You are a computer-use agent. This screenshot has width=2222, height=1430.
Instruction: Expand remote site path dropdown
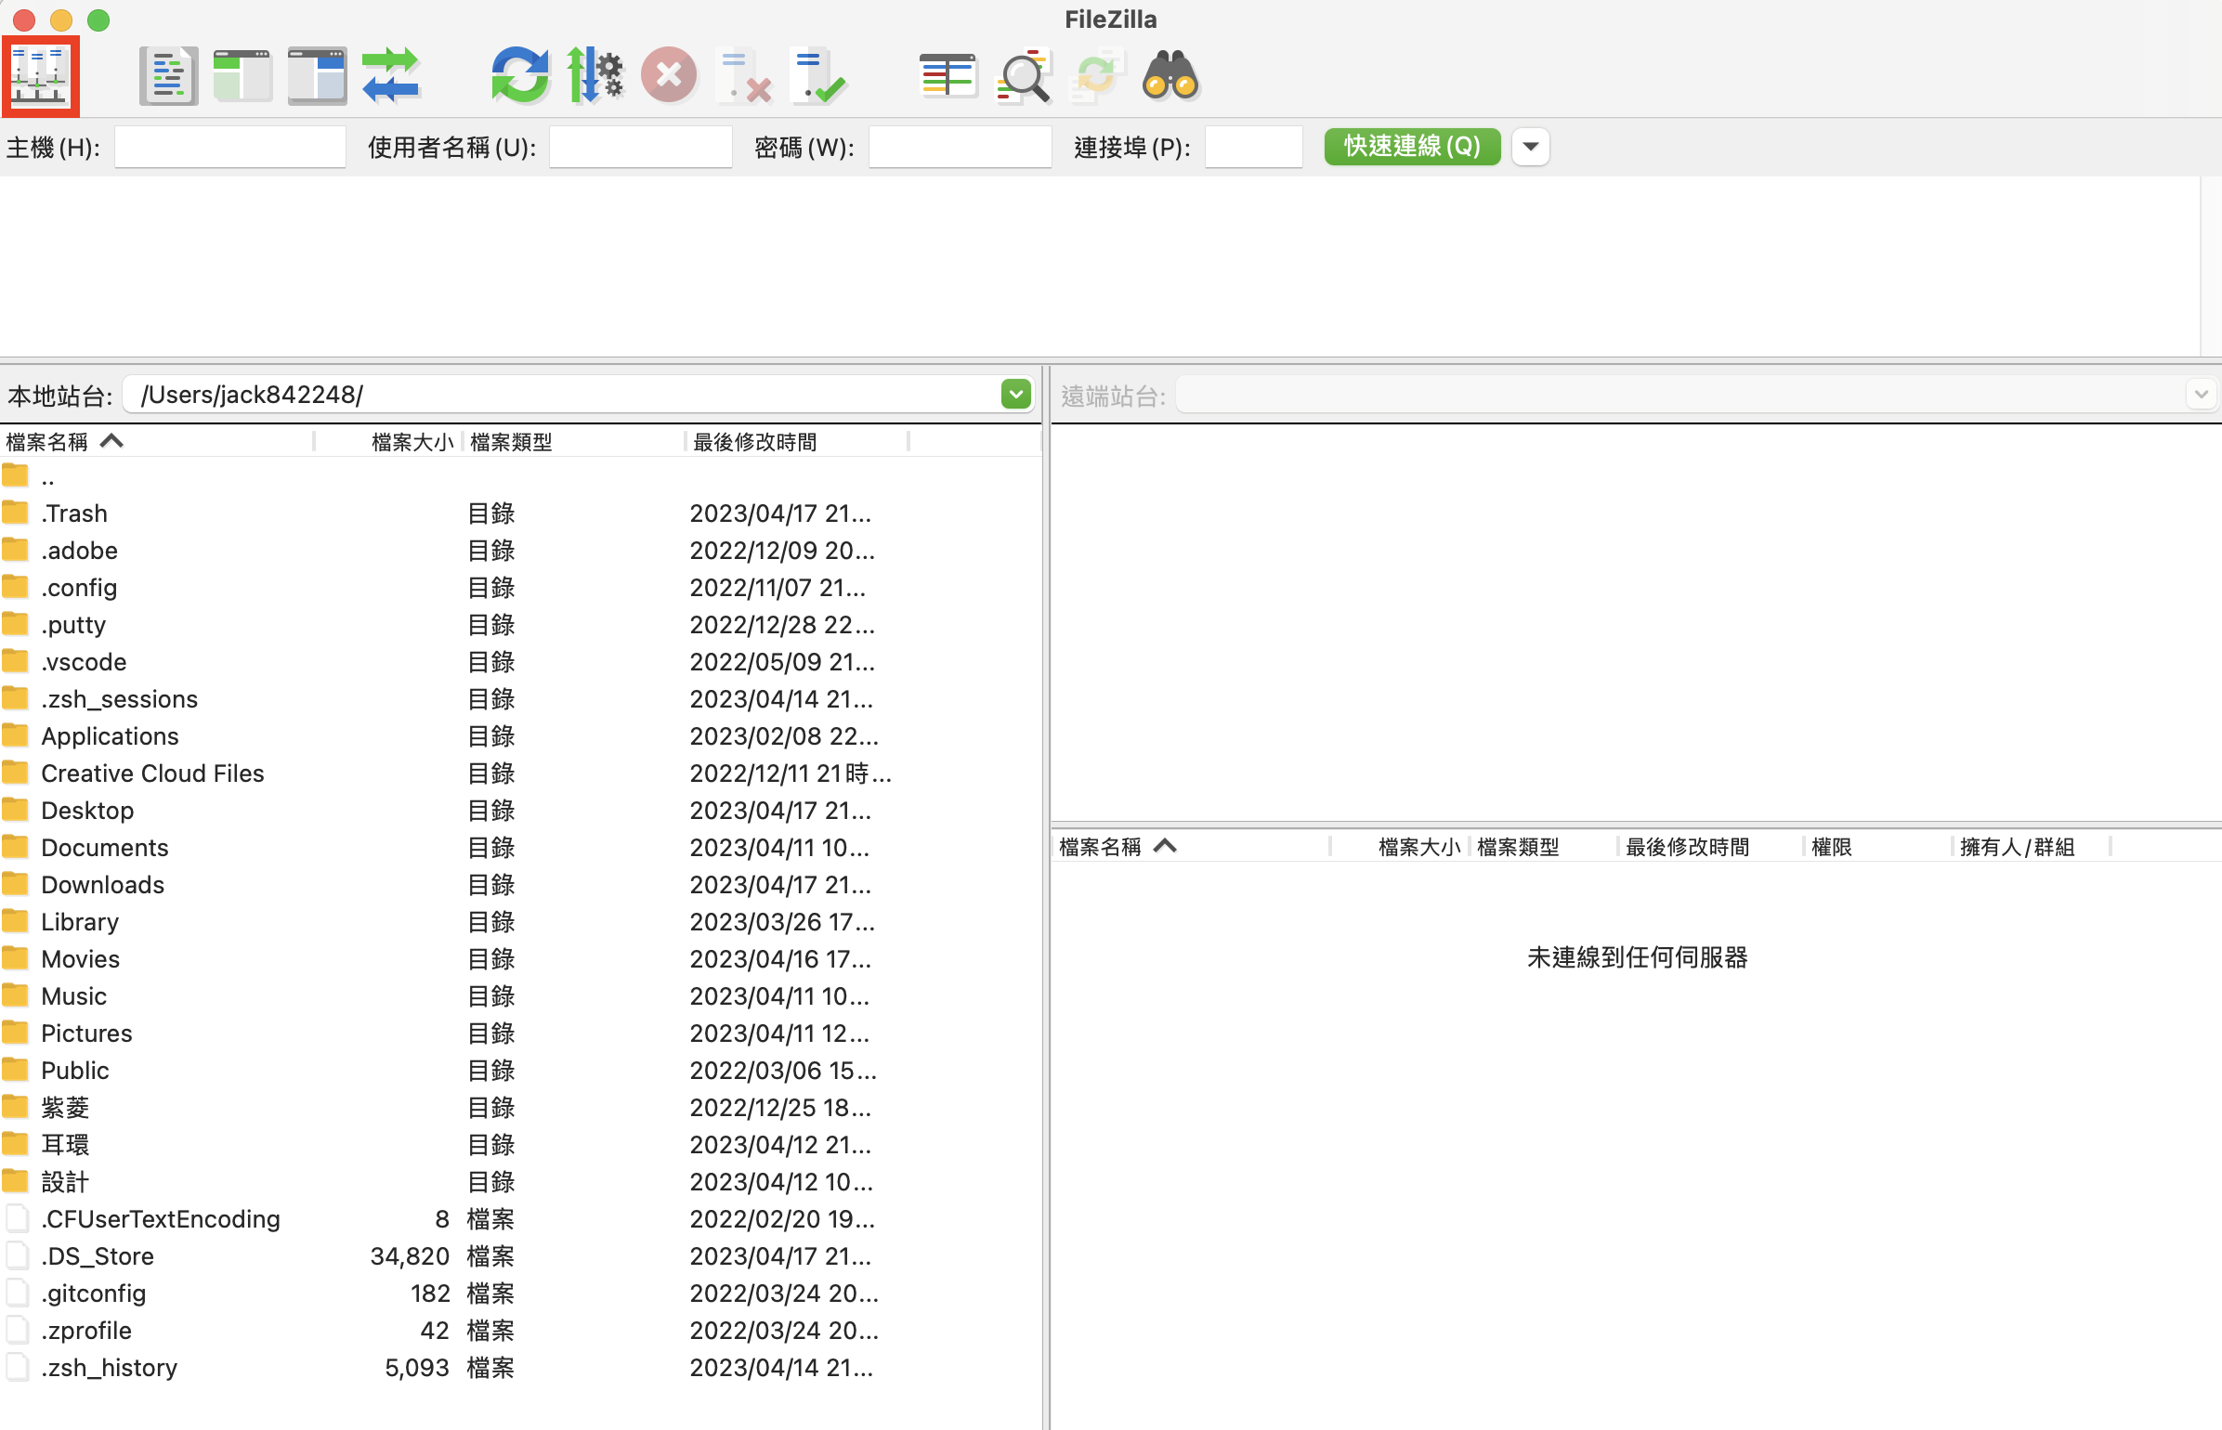click(x=2201, y=395)
